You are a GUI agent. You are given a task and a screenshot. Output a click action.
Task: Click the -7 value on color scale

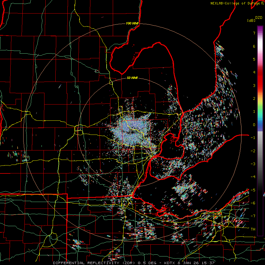pos(253,216)
